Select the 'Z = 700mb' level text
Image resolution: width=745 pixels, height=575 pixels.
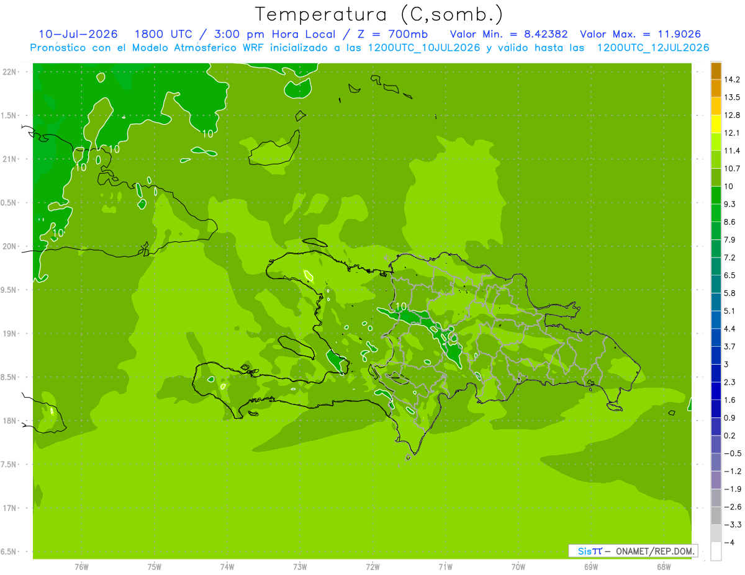point(392,34)
